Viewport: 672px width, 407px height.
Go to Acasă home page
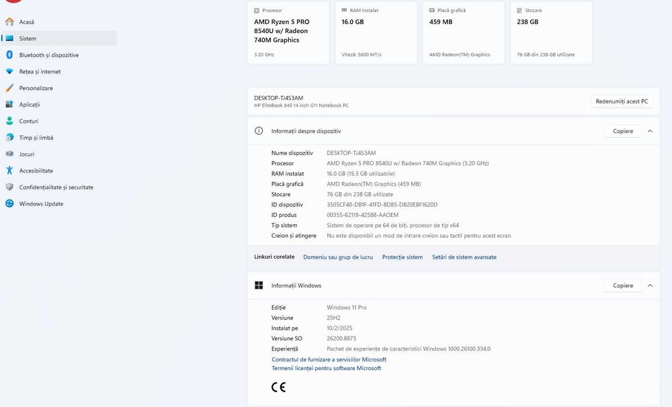tap(27, 22)
